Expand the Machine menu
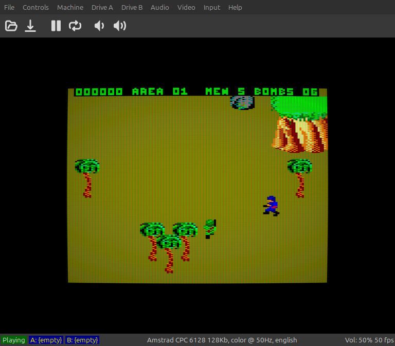395x346 pixels. (x=70, y=7)
